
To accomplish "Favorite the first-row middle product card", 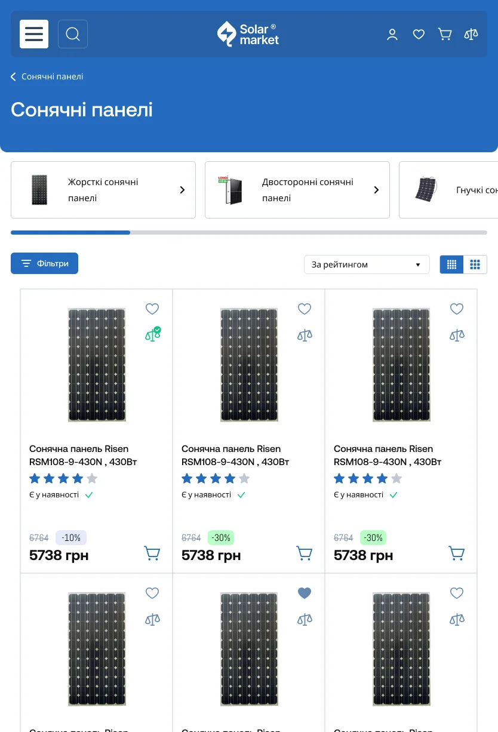I will click(x=305, y=309).
